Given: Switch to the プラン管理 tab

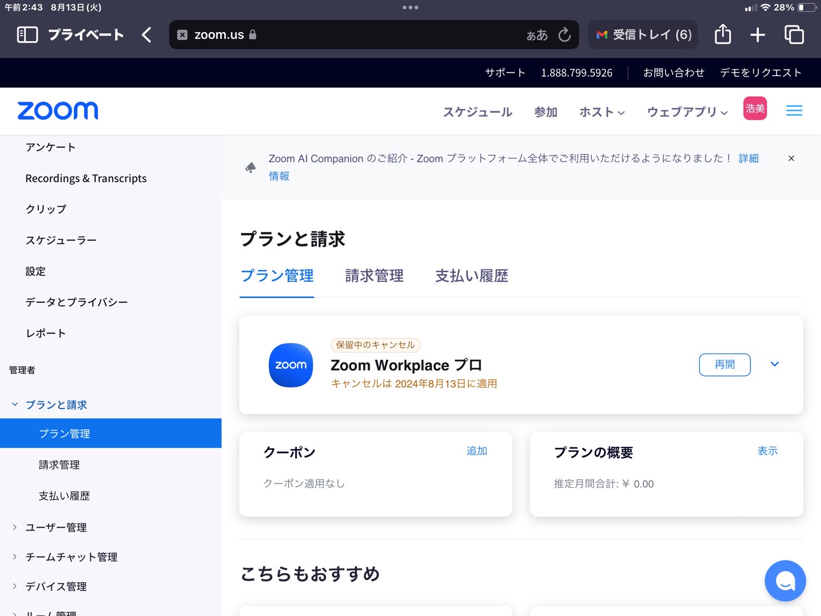Looking at the screenshot, I should click(x=277, y=276).
